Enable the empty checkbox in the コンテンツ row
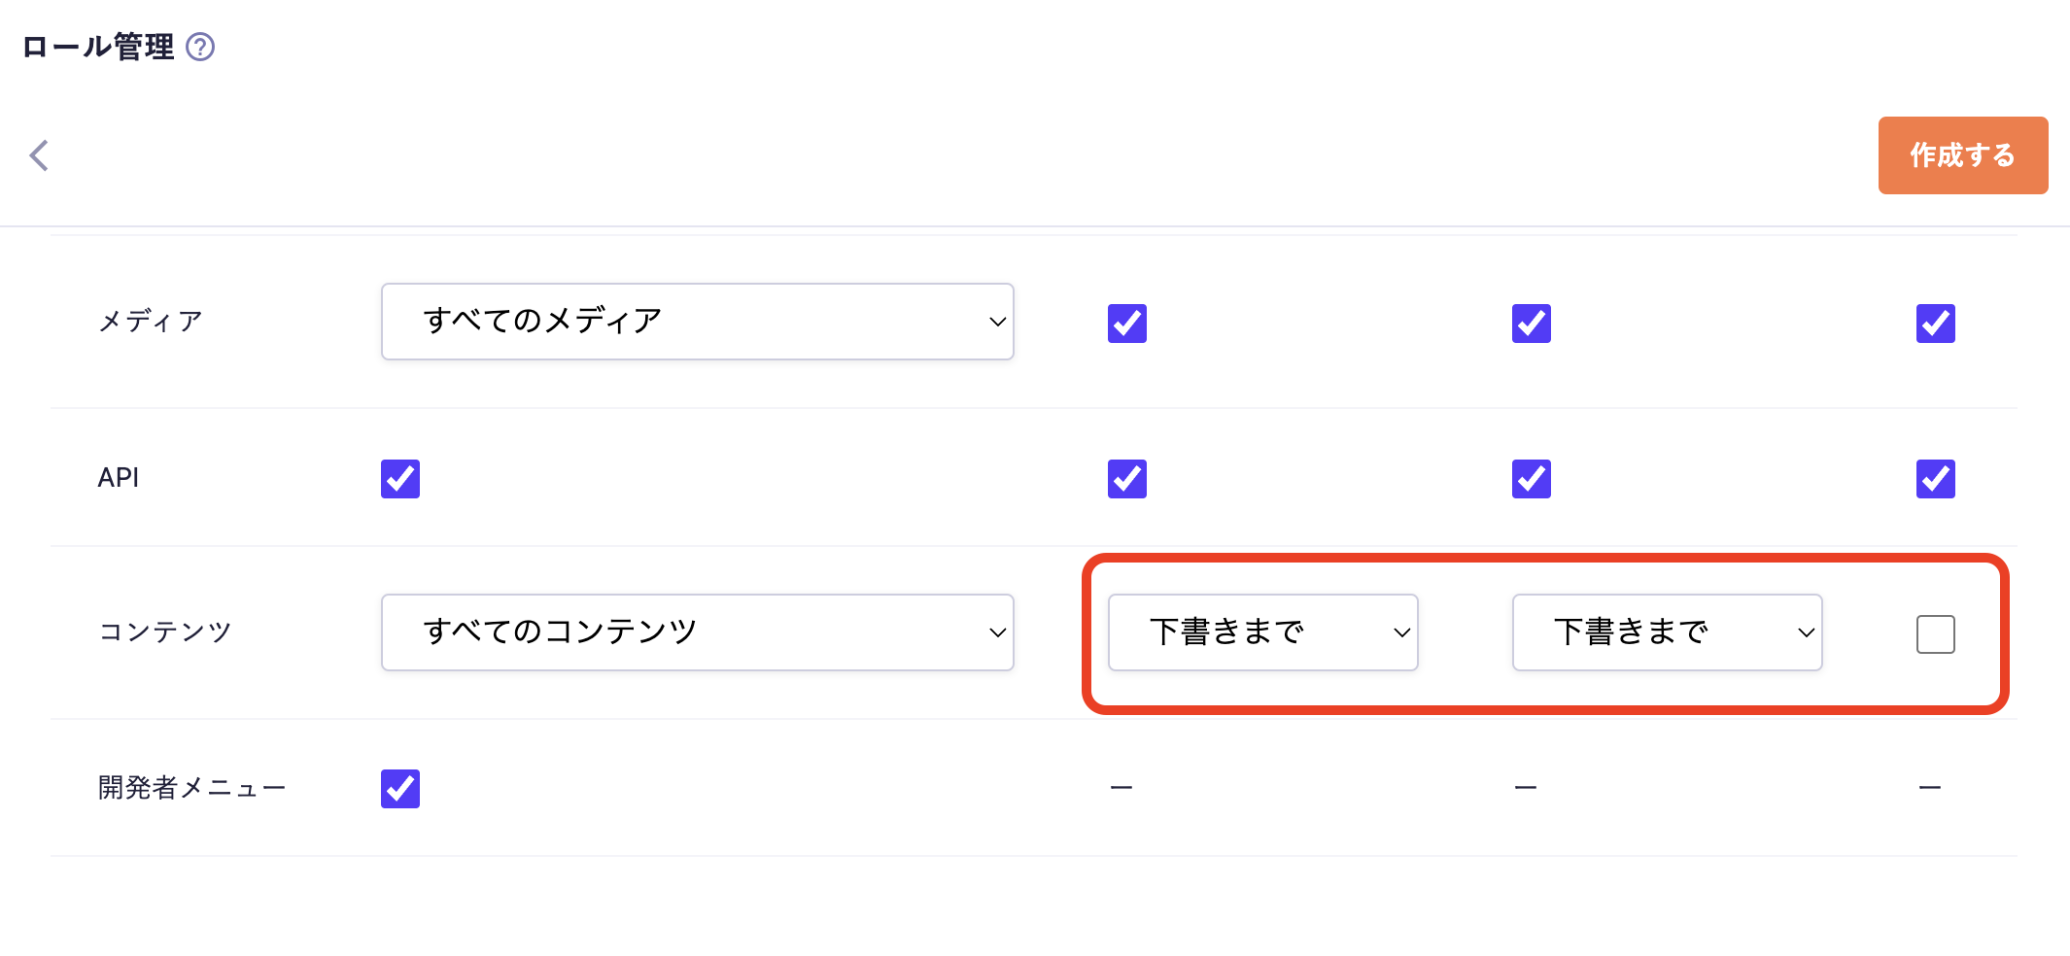2070x956 pixels. [1936, 634]
